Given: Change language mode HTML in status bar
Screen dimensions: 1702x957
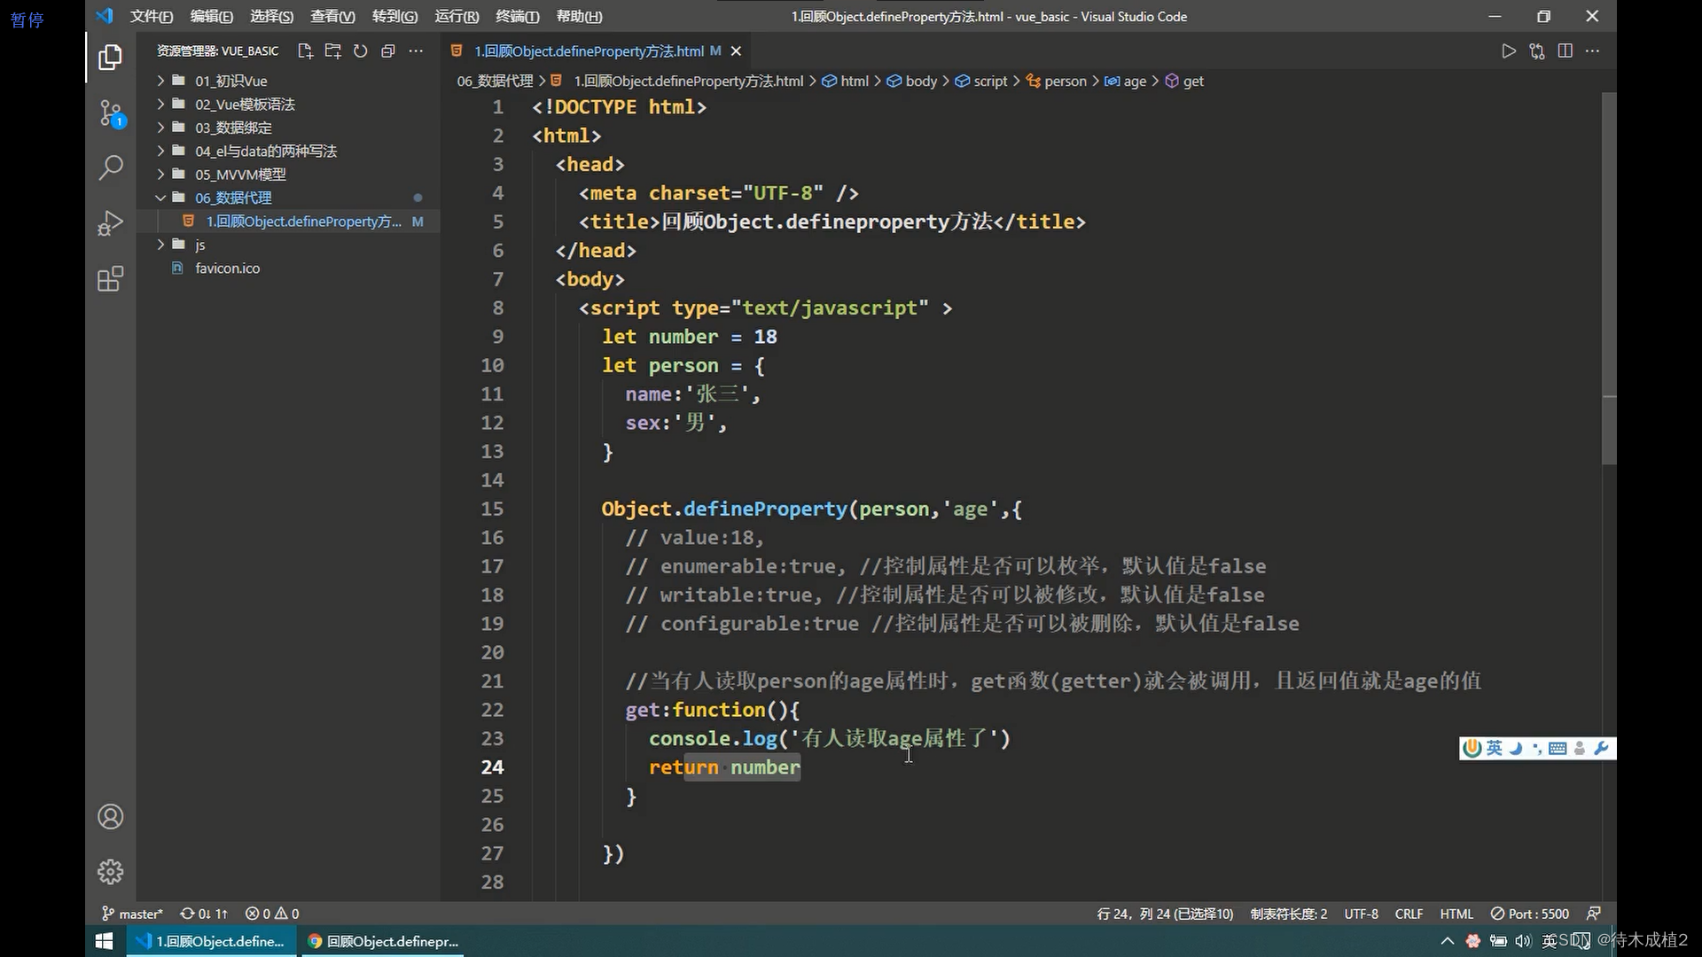Looking at the screenshot, I should [x=1456, y=914].
